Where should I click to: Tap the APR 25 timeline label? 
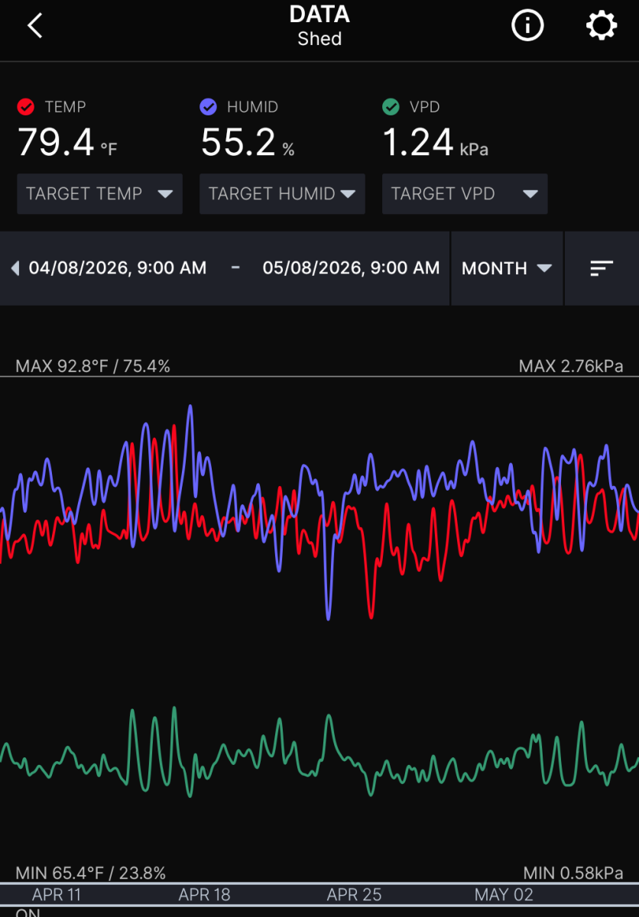tap(354, 895)
